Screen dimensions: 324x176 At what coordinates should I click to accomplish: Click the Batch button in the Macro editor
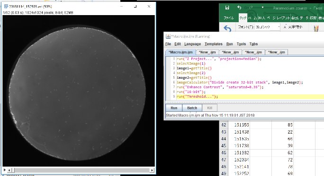point(192,108)
